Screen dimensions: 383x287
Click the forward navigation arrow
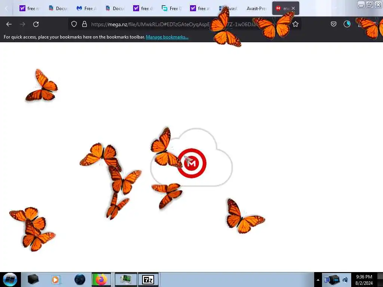tap(22, 24)
